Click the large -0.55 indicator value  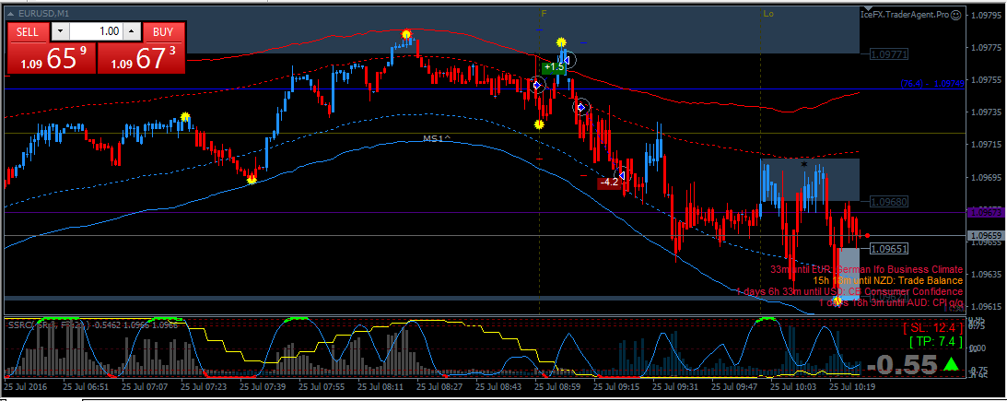pos(902,365)
